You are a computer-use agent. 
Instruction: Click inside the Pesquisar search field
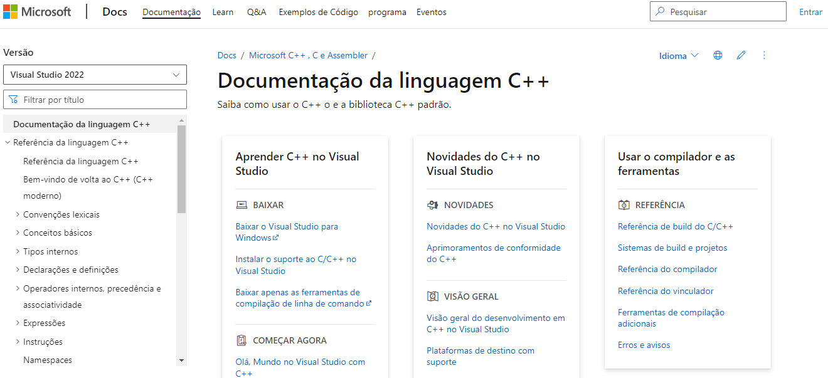[x=718, y=11]
